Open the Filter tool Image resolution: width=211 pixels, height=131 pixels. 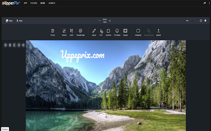52,32
